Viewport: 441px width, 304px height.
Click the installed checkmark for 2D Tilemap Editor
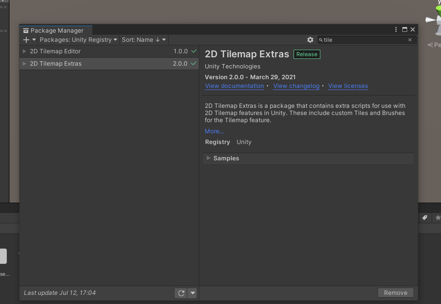coord(194,51)
